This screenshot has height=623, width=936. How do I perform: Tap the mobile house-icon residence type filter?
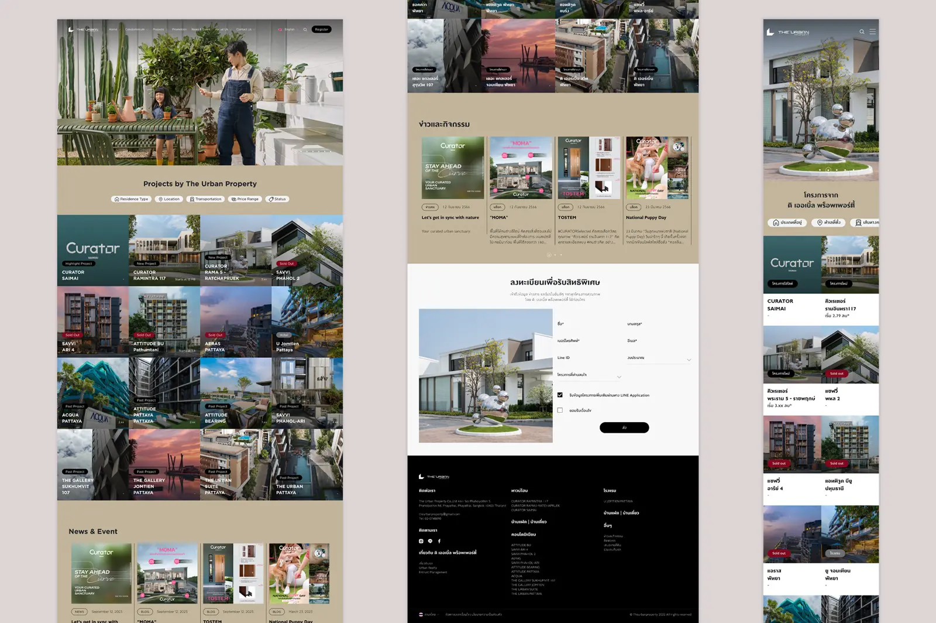[787, 222]
